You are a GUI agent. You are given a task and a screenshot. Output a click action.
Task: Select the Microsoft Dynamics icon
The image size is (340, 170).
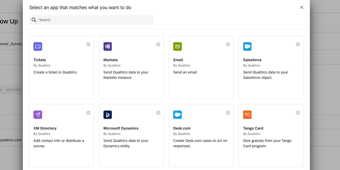click(x=108, y=115)
